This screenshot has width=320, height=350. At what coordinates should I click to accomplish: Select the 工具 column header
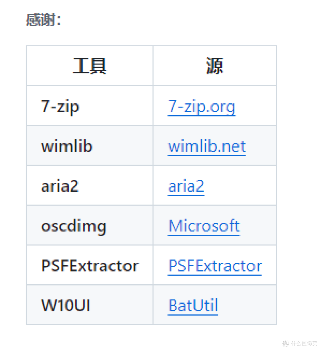[x=89, y=66]
